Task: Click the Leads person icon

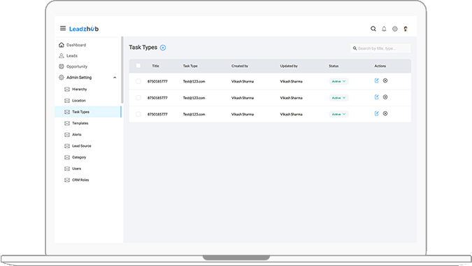Action: [62, 56]
